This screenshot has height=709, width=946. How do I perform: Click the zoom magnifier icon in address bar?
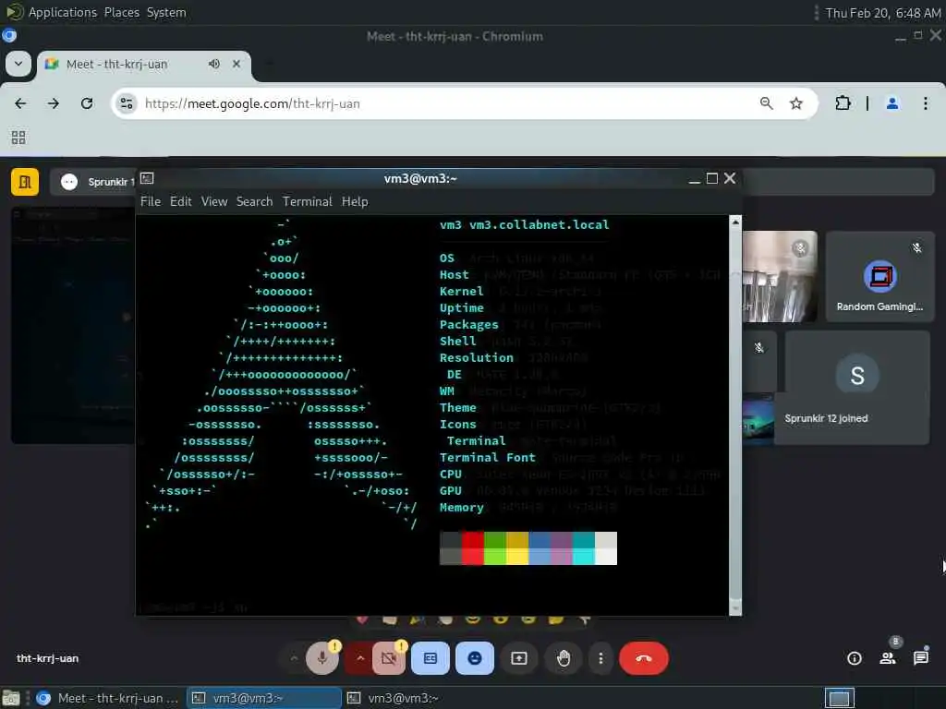click(766, 103)
